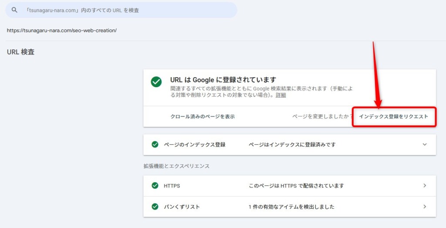
Task: Click the large green check beside the Google registration title
Action: [156, 82]
